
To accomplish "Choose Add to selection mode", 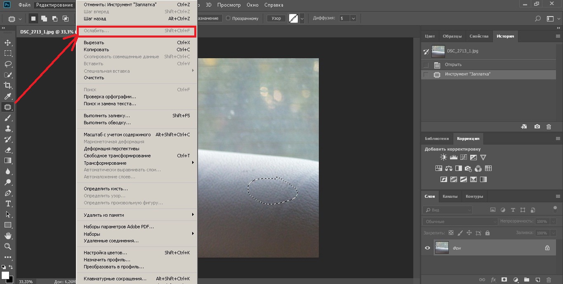I will point(44,19).
